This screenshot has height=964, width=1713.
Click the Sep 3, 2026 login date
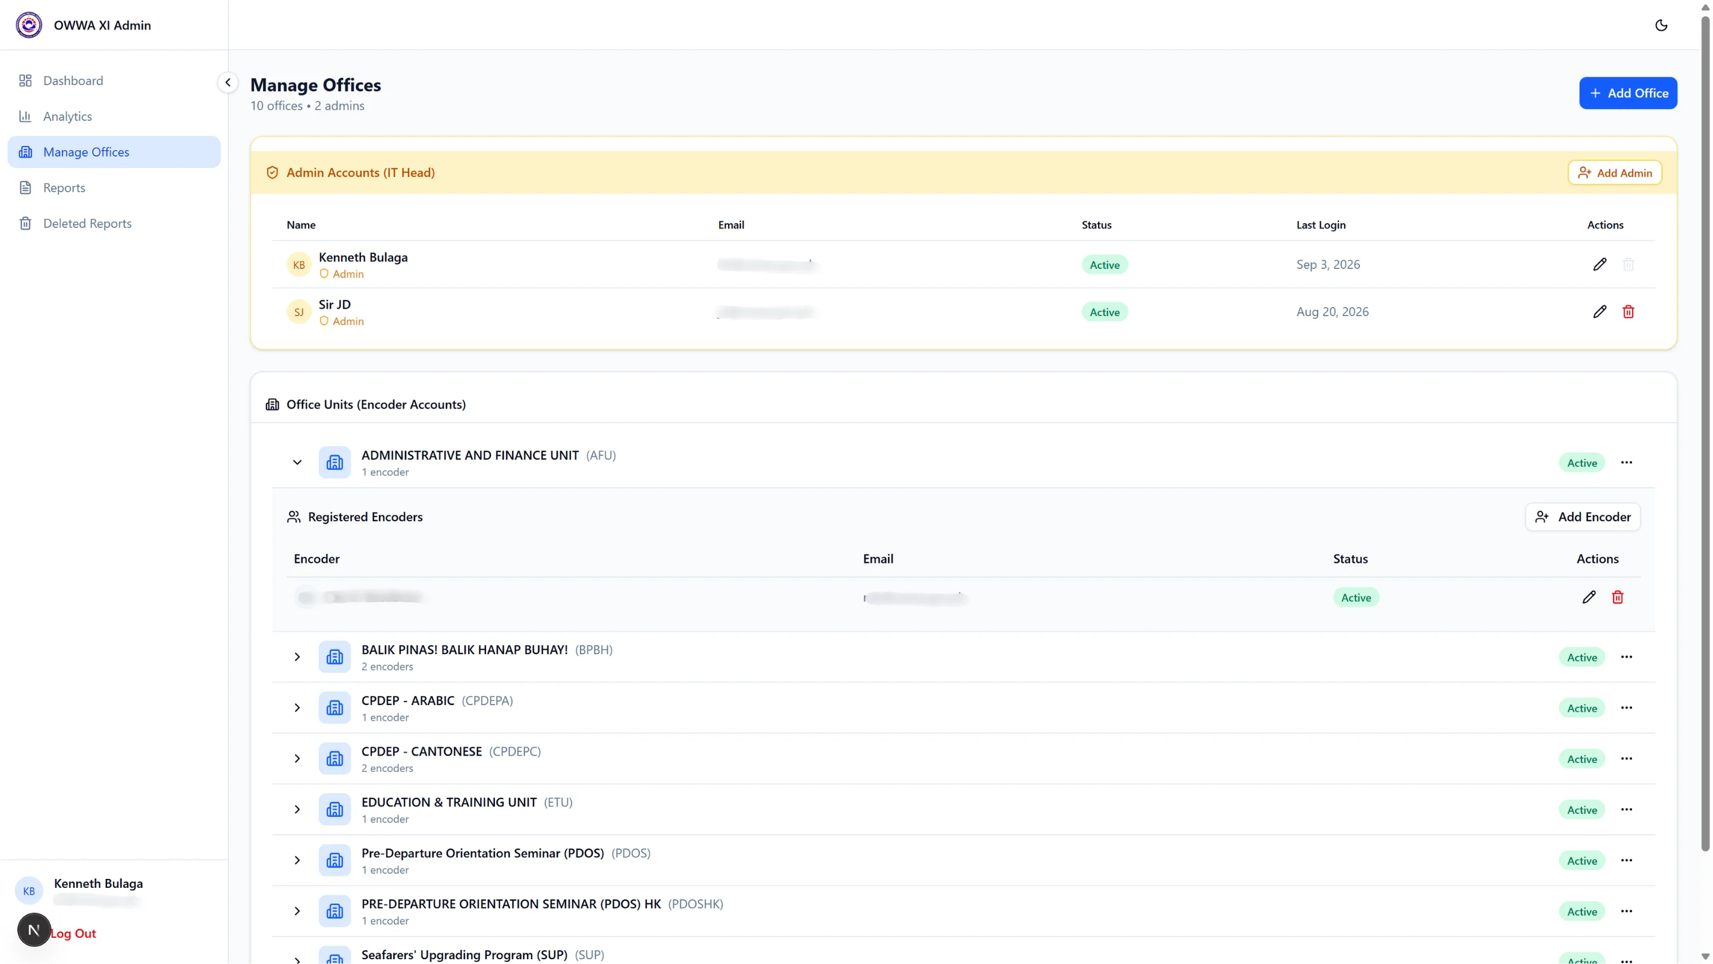tap(1328, 265)
